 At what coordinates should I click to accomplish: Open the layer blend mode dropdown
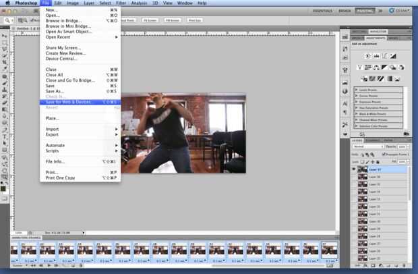click(368, 146)
